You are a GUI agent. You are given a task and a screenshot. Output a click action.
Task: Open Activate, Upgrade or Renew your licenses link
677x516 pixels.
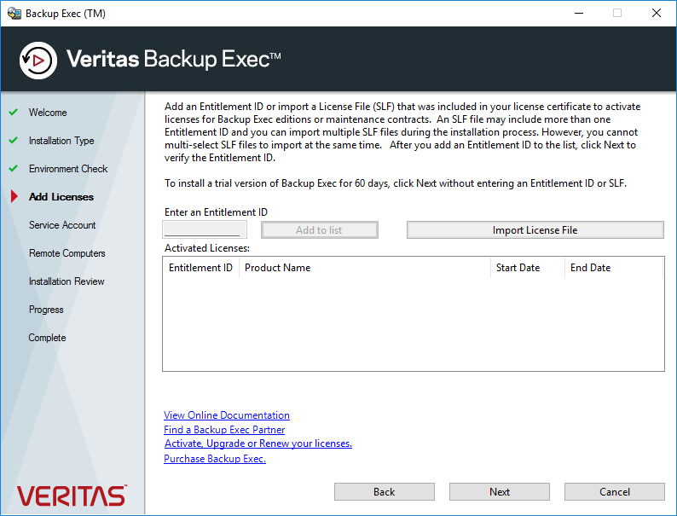click(258, 444)
